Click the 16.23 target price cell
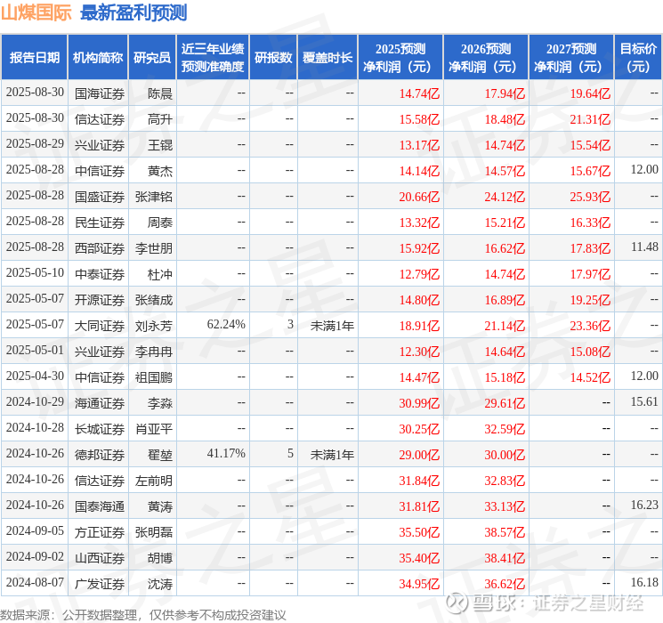The height and width of the screenshot is (623, 663). pos(644,505)
